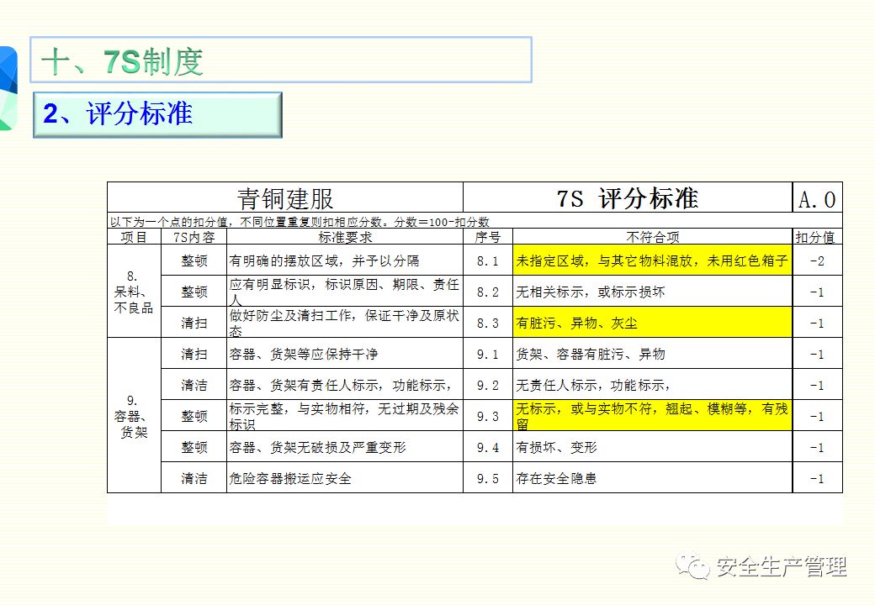Viewport: 875px width, 605px height.
Task: Select "容器、货架有责任人标示，功能标示" cell
Action: pos(345,385)
